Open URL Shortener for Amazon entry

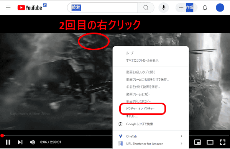point(151,144)
